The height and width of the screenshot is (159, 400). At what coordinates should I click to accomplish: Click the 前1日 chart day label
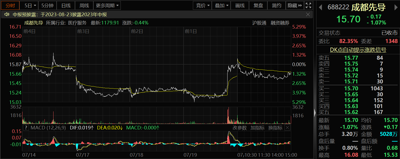click(191, 31)
